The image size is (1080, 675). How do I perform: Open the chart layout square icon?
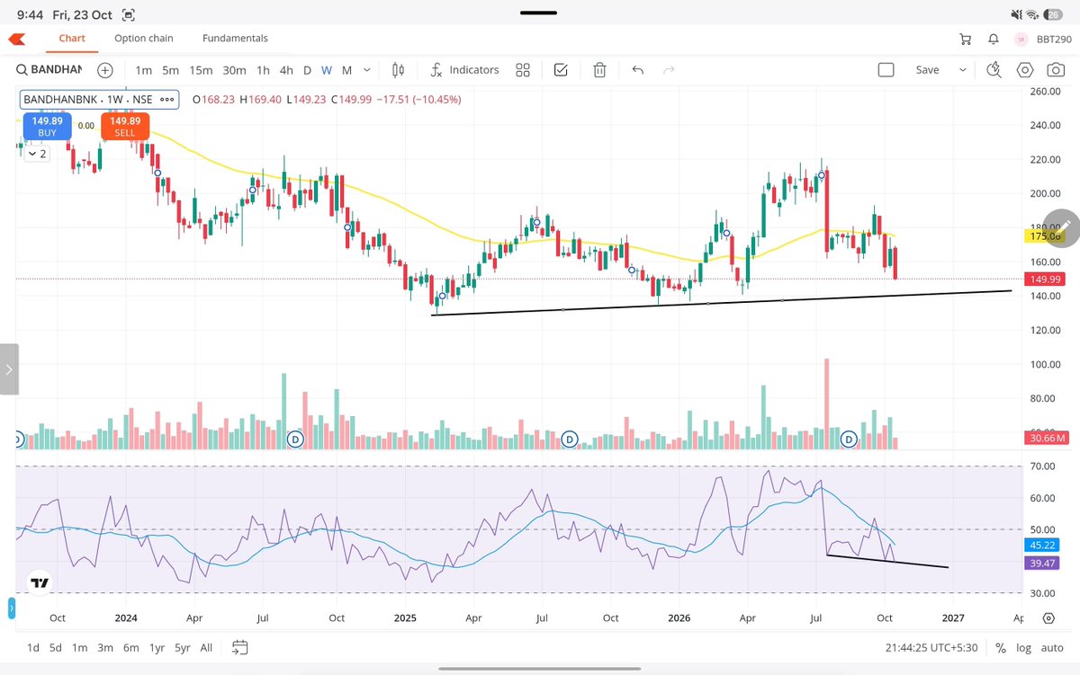point(886,70)
